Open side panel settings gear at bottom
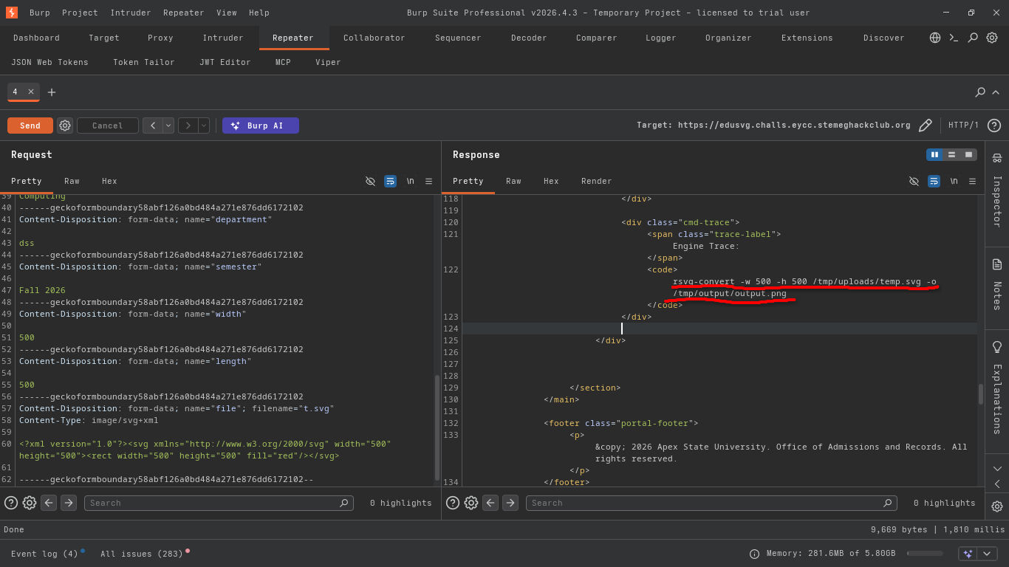This screenshot has width=1009, height=567. click(x=997, y=506)
